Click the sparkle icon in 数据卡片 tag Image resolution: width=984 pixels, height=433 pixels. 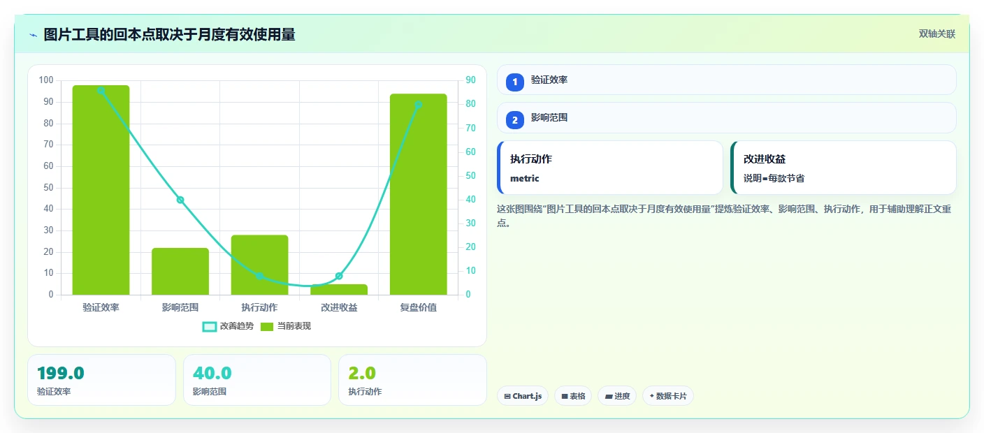pyautogui.click(x=652, y=396)
